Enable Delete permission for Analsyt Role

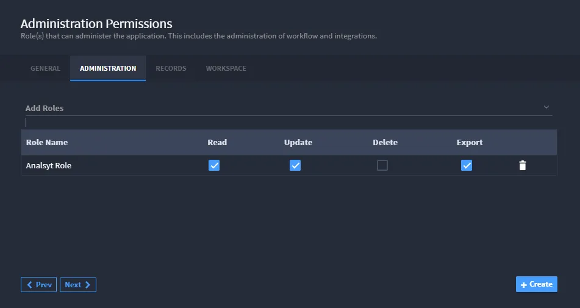coord(382,165)
